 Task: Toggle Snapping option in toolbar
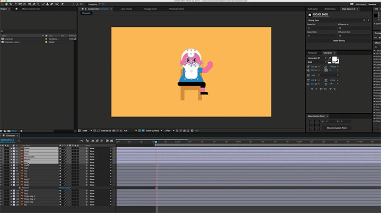93,4
